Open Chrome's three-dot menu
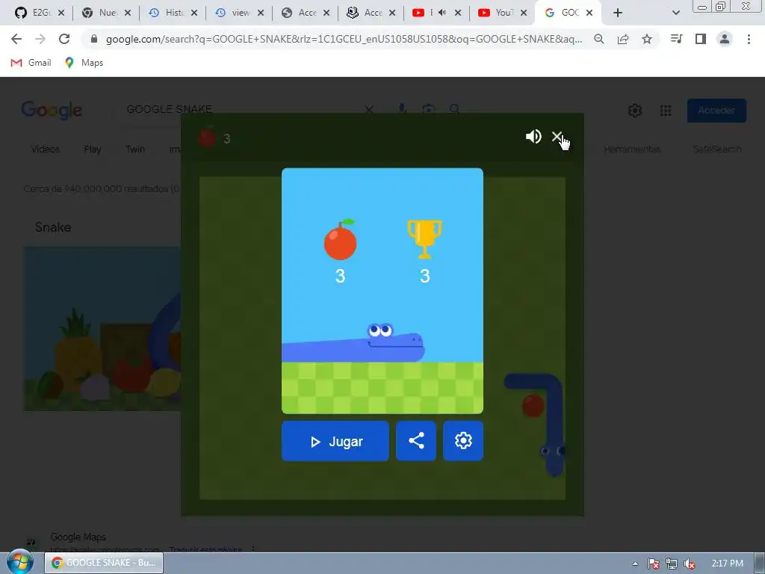The image size is (765, 574). (x=749, y=39)
